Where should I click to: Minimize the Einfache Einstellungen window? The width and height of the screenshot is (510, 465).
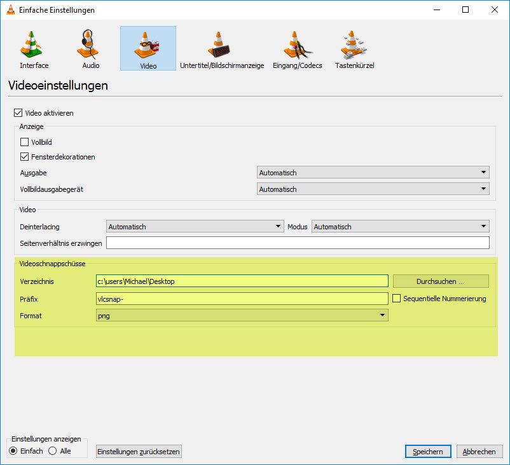pyautogui.click(x=437, y=10)
